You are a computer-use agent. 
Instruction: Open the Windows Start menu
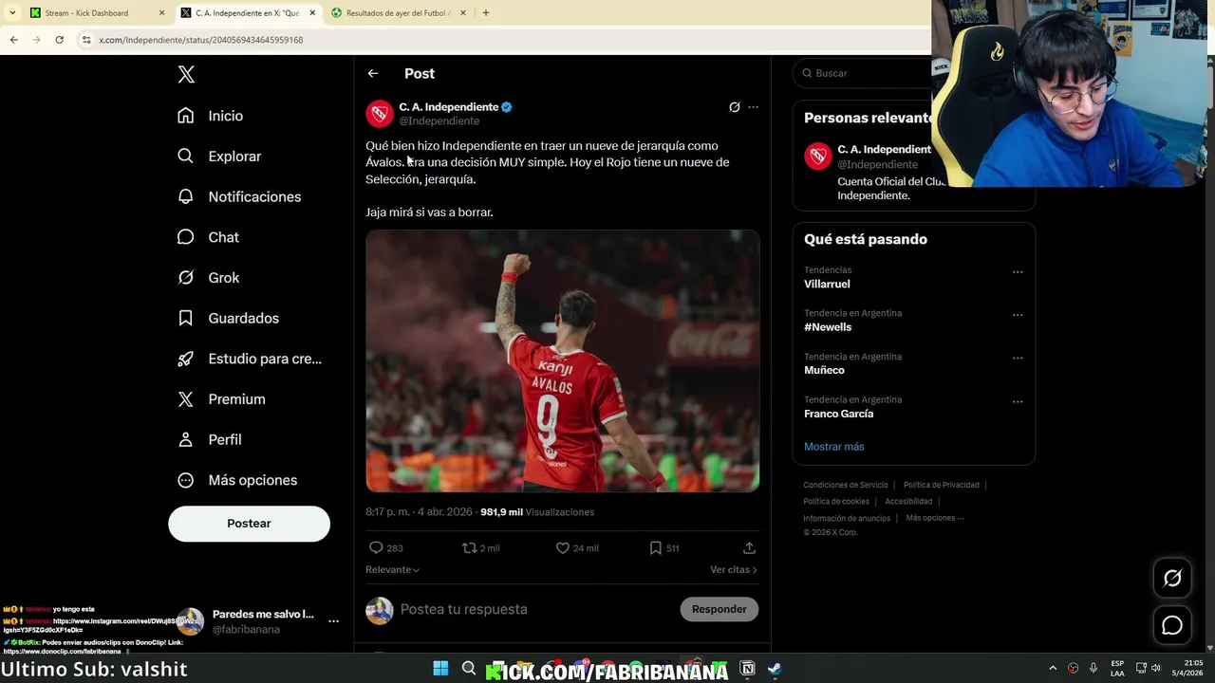440,669
